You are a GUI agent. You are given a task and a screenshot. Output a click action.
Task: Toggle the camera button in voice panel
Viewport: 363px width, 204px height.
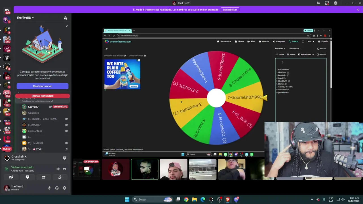(11, 177)
